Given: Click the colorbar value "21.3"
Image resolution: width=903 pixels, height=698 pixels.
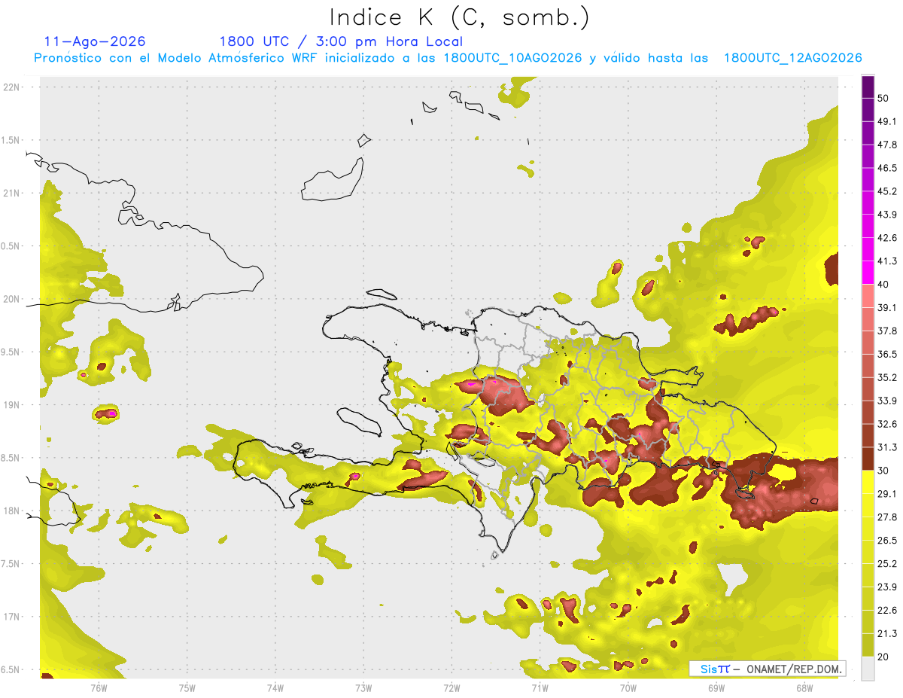Looking at the screenshot, I should [x=886, y=633].
